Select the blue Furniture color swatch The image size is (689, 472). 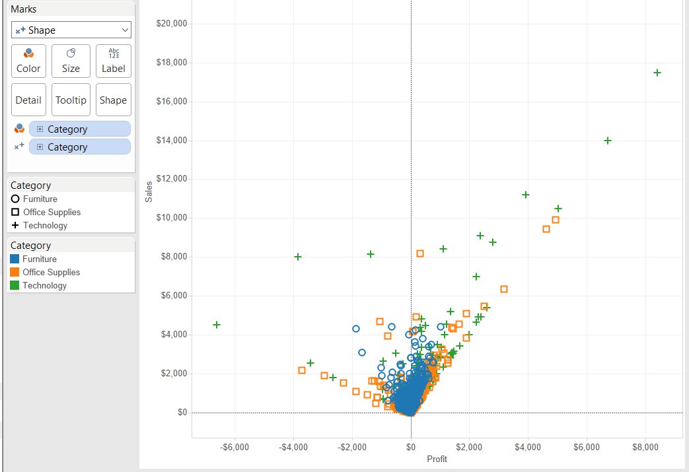15,259
